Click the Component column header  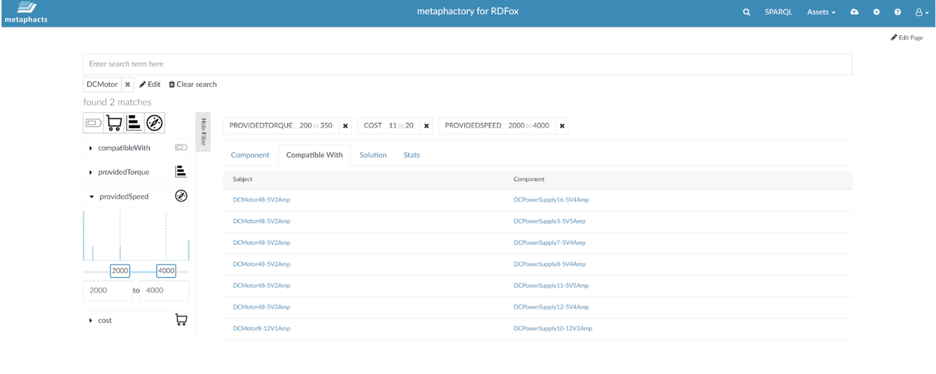click(x=529, y=180)
